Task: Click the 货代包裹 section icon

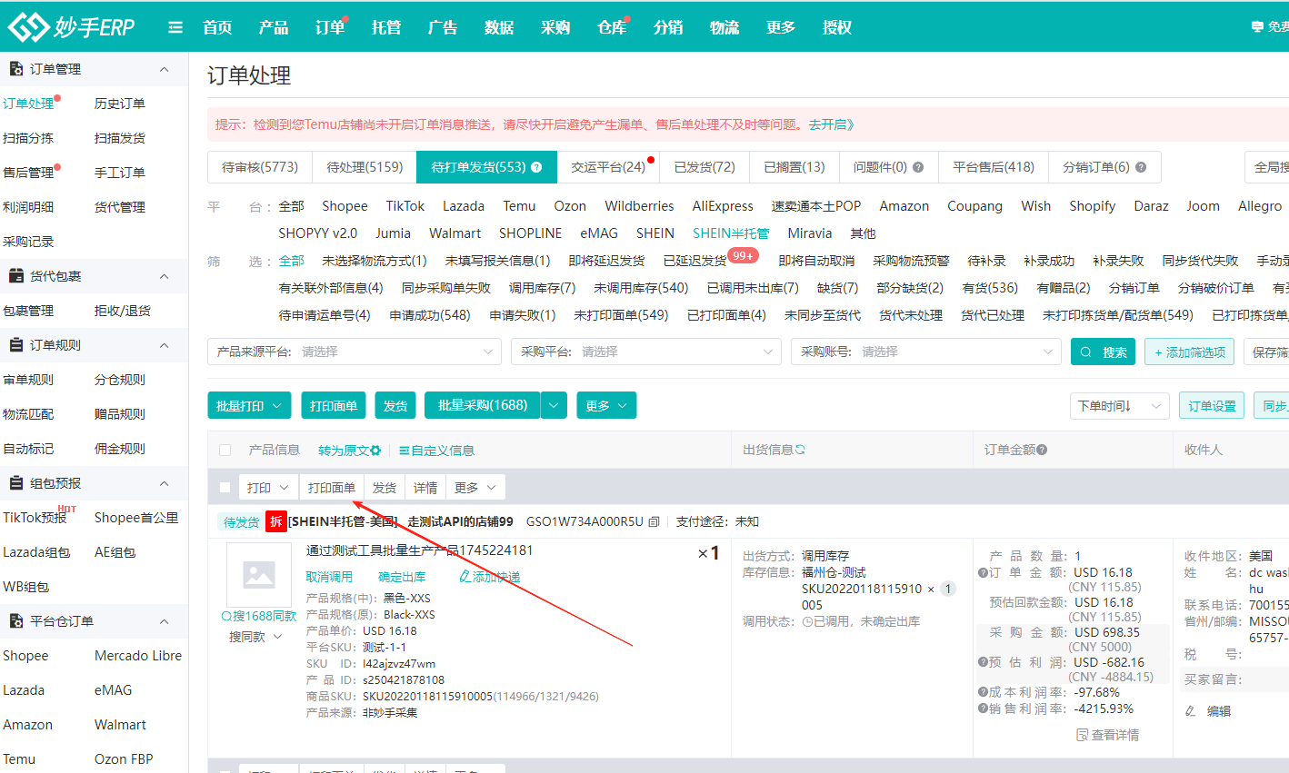Action: tap(15, 276)
